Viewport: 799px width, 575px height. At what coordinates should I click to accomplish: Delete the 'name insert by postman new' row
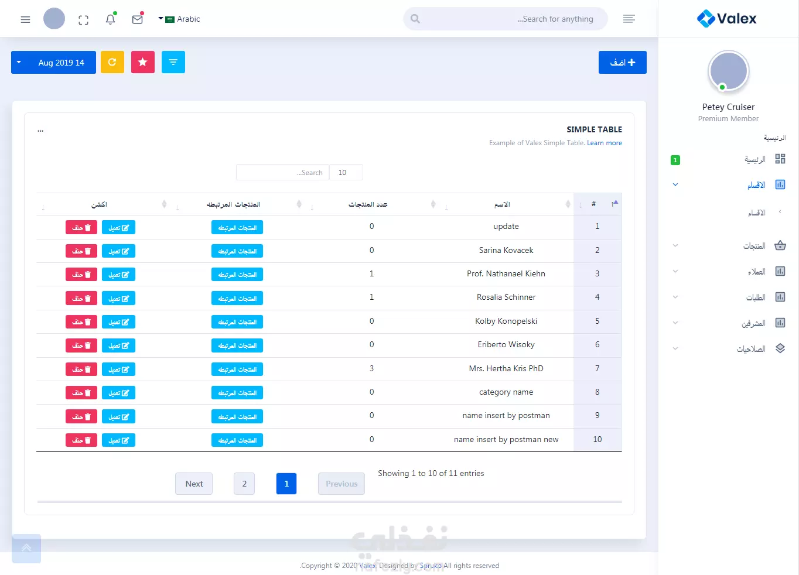pos(81,440)
